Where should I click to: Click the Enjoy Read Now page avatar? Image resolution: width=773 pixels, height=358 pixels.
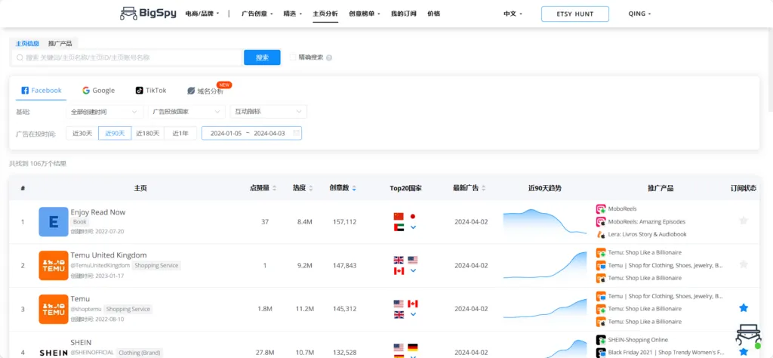pyautogui.click(x=54, y=221)
